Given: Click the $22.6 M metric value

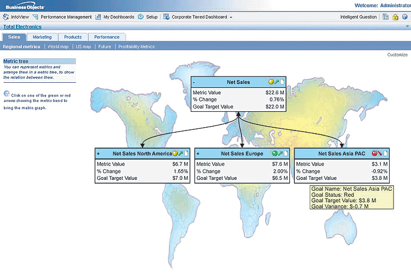Looking at the screenshot, I should [275, 93].
